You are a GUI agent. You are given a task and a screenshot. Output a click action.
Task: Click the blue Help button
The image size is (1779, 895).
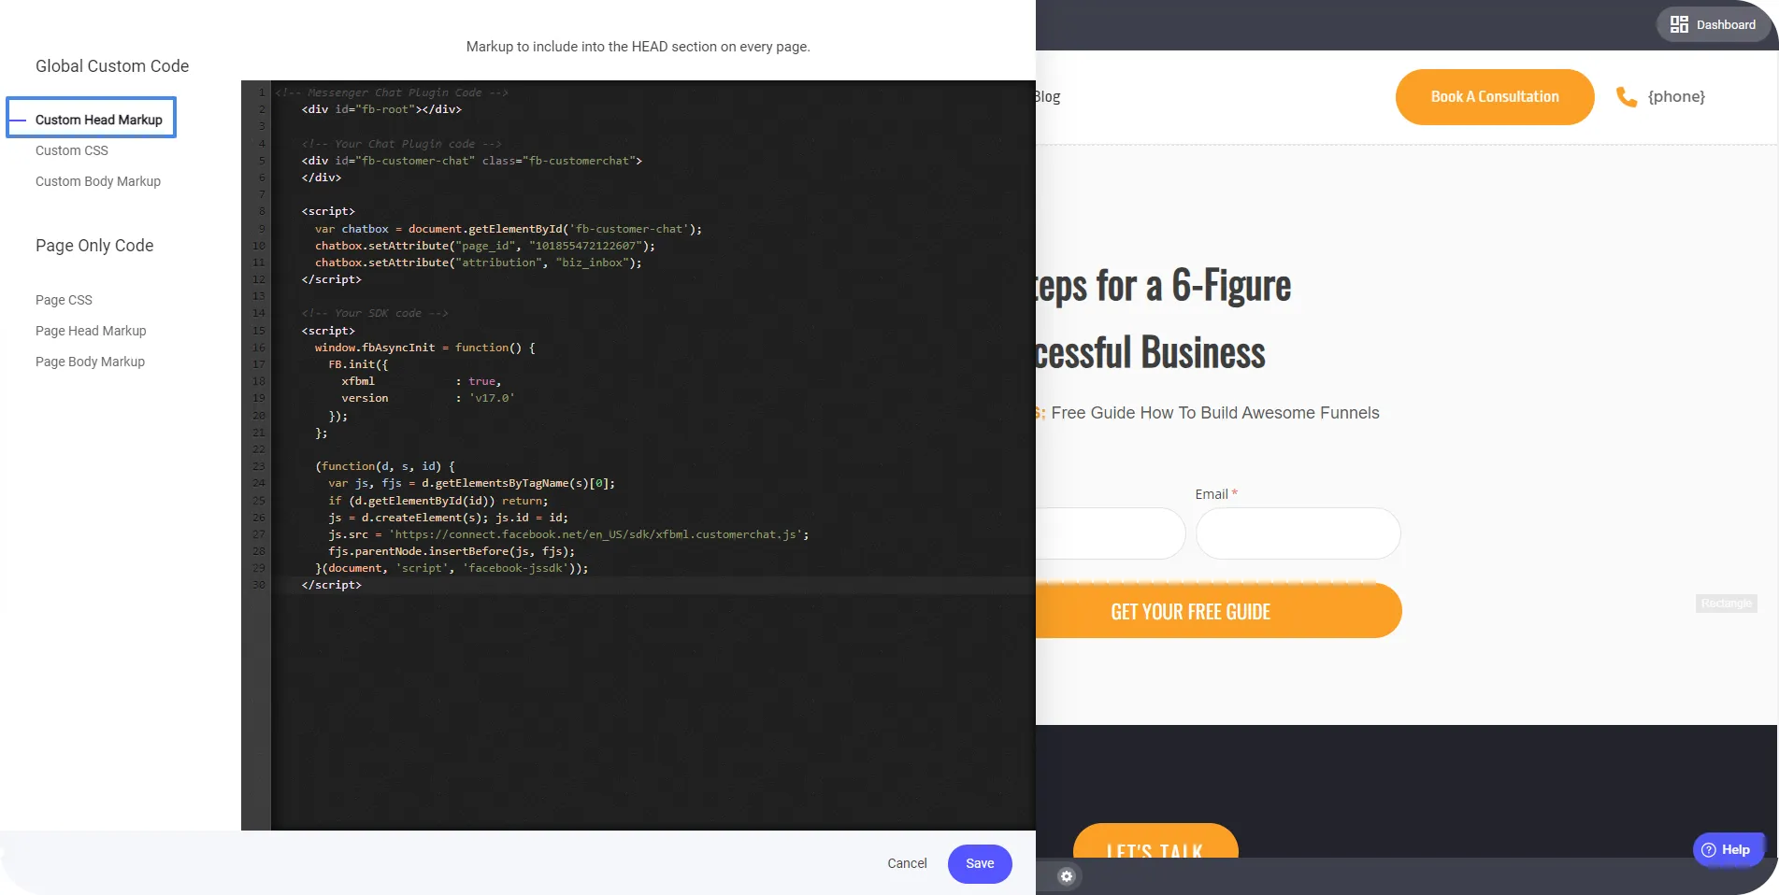click(x=1728, y=849)
